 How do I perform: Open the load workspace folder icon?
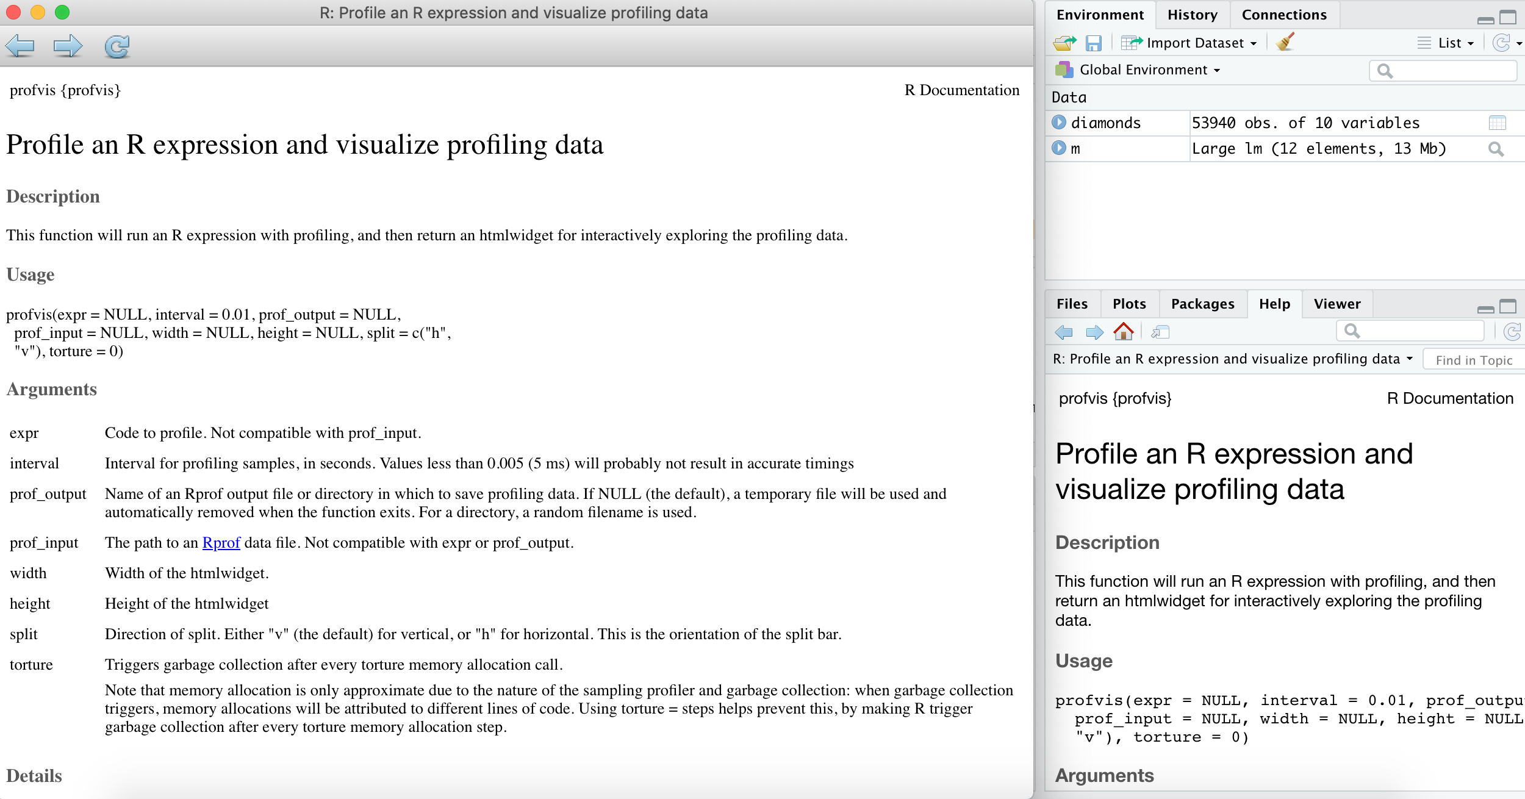1065,43
